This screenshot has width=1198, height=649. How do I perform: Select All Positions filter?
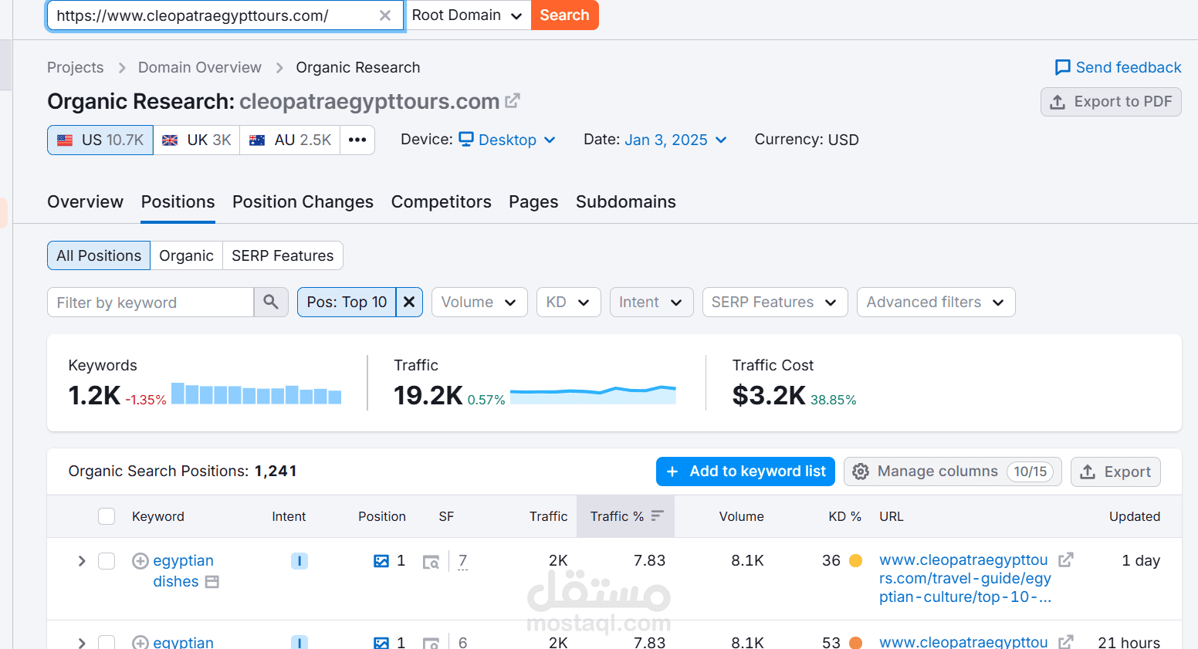click(x=99, y=256)
